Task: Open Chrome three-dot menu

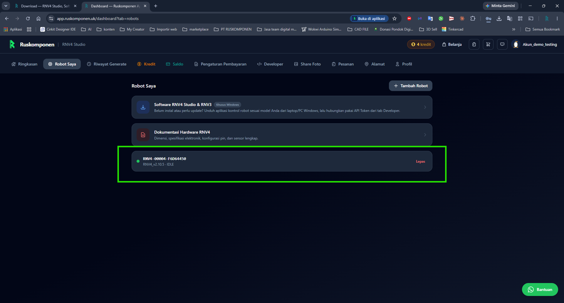Action: click(557, 18)
